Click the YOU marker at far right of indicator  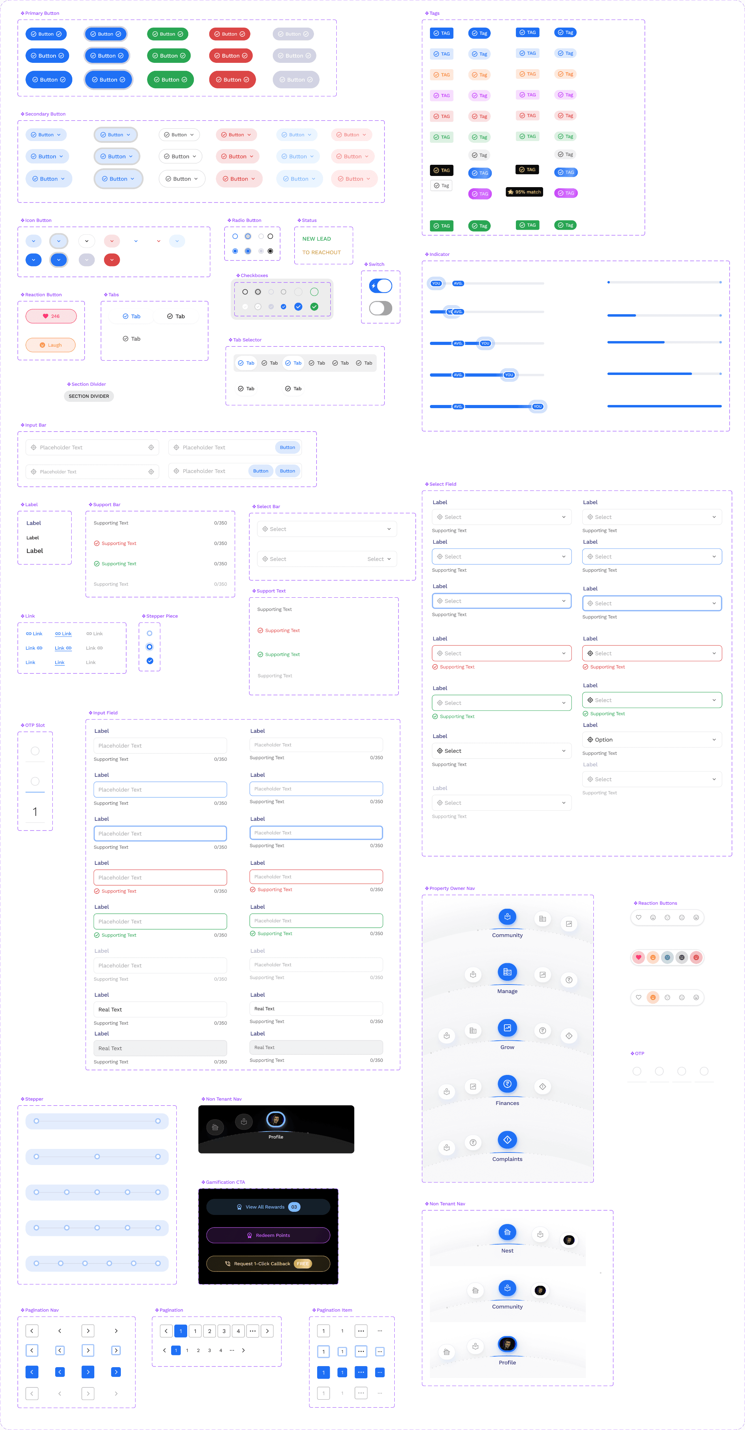pyautogui.click(x=537, y=406)
